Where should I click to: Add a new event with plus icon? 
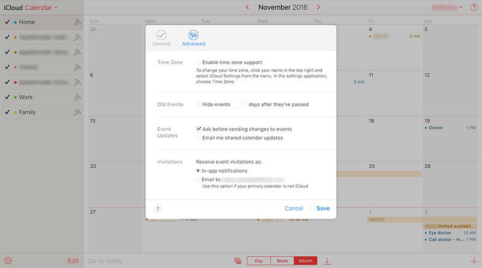[x=474, y=261]
